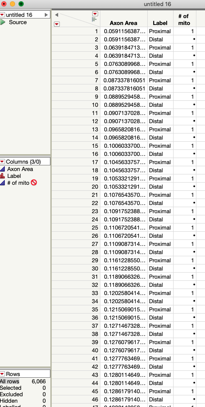Select # of mito in the Columns list
The width and height of the screenshot is (205, 407).
coord(18,183)
